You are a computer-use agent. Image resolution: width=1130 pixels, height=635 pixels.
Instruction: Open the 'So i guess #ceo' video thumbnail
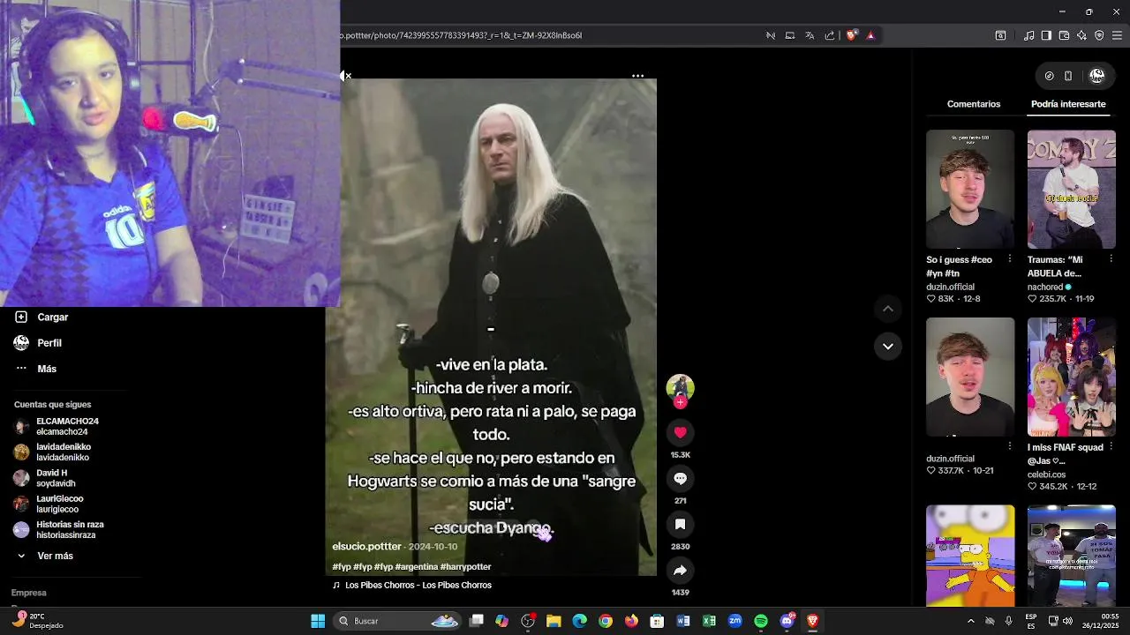pyautogui.click(x=970, y=189)
